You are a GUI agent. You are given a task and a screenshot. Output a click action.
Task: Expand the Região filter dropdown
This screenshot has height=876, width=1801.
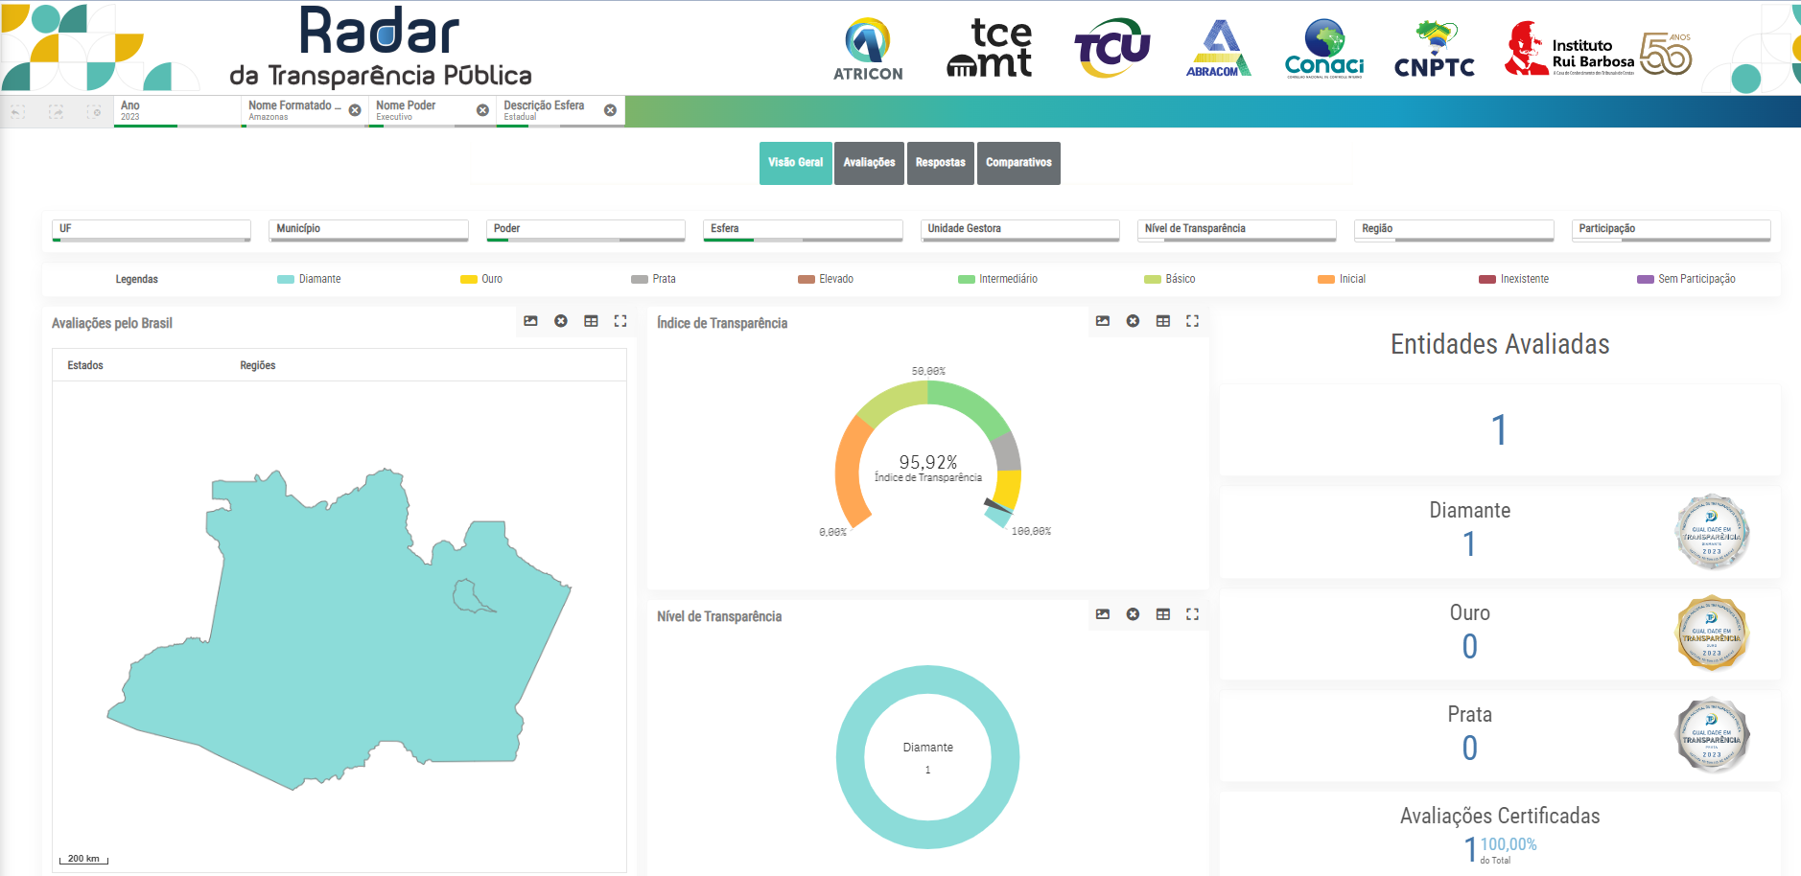tap(1453, 229)
